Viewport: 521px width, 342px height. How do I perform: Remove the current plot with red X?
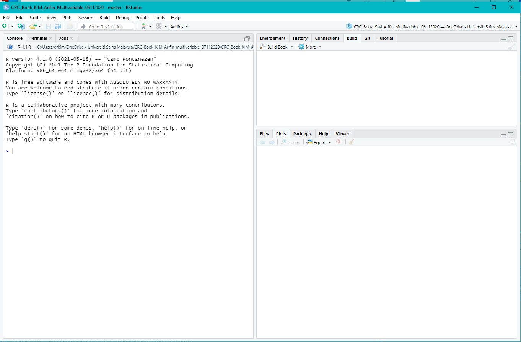coord(338,142)
